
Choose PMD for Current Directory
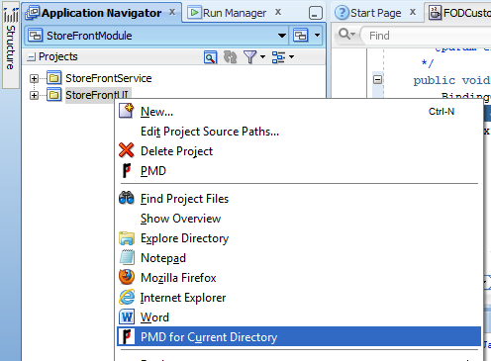(300, 336)
